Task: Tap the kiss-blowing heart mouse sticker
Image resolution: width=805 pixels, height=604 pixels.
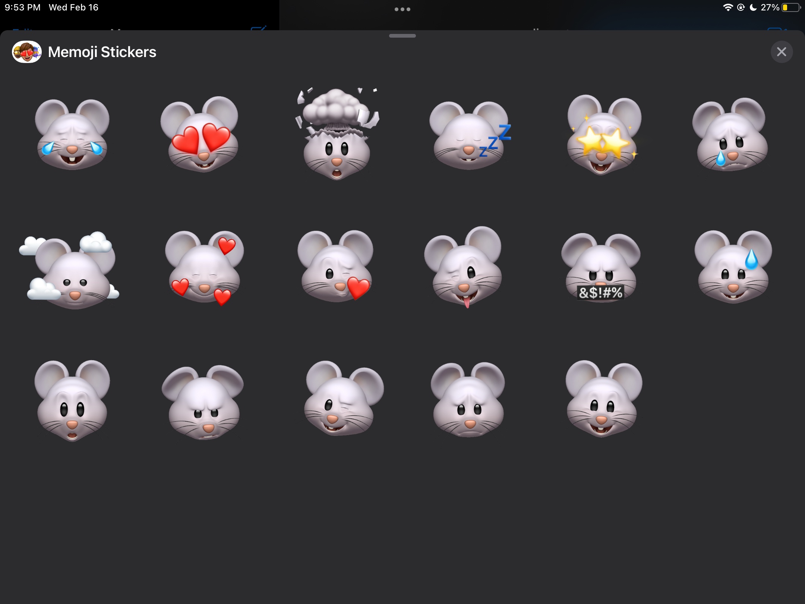Action: [335, 267]
